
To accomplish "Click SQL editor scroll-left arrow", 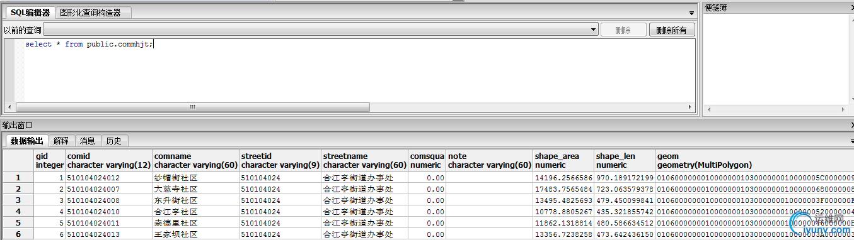I will pyautogui.click(x=9, y=107).
